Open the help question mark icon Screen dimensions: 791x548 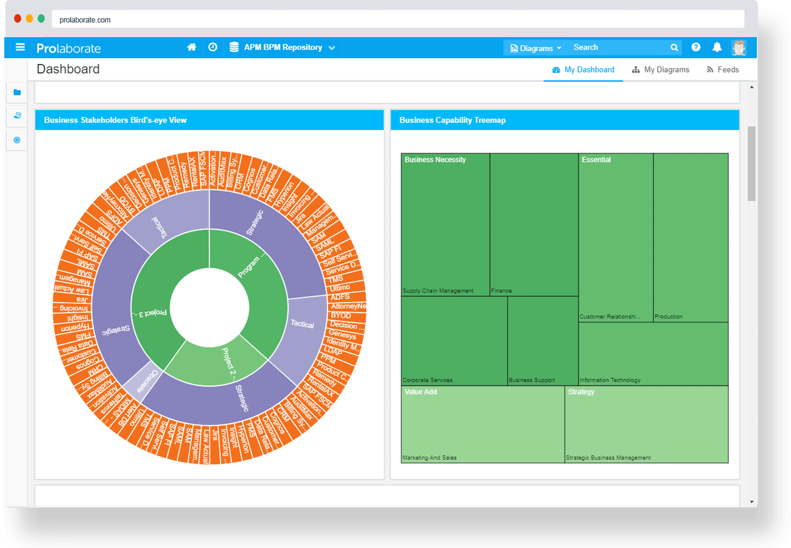696,47
